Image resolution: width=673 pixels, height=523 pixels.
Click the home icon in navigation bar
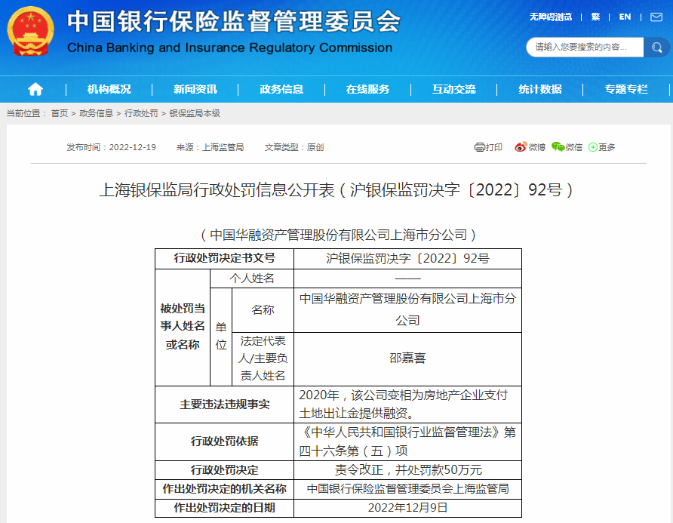(35, 89)
